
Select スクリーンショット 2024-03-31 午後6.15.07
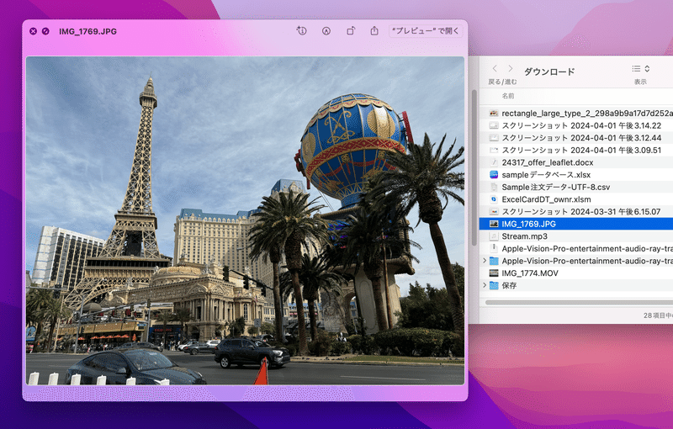576,212
